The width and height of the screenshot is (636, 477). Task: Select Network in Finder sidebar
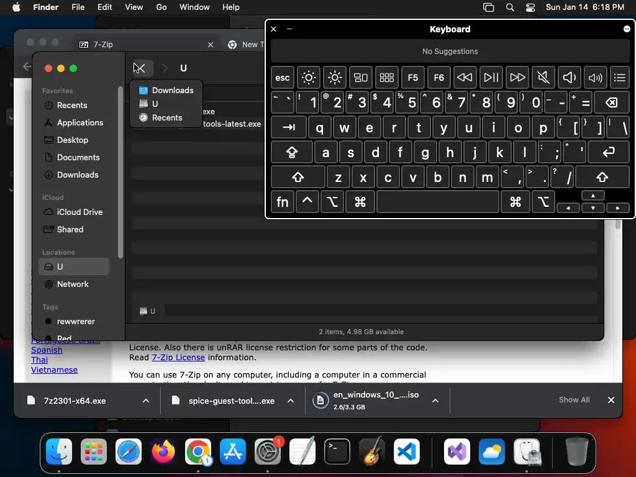point(75,284)
